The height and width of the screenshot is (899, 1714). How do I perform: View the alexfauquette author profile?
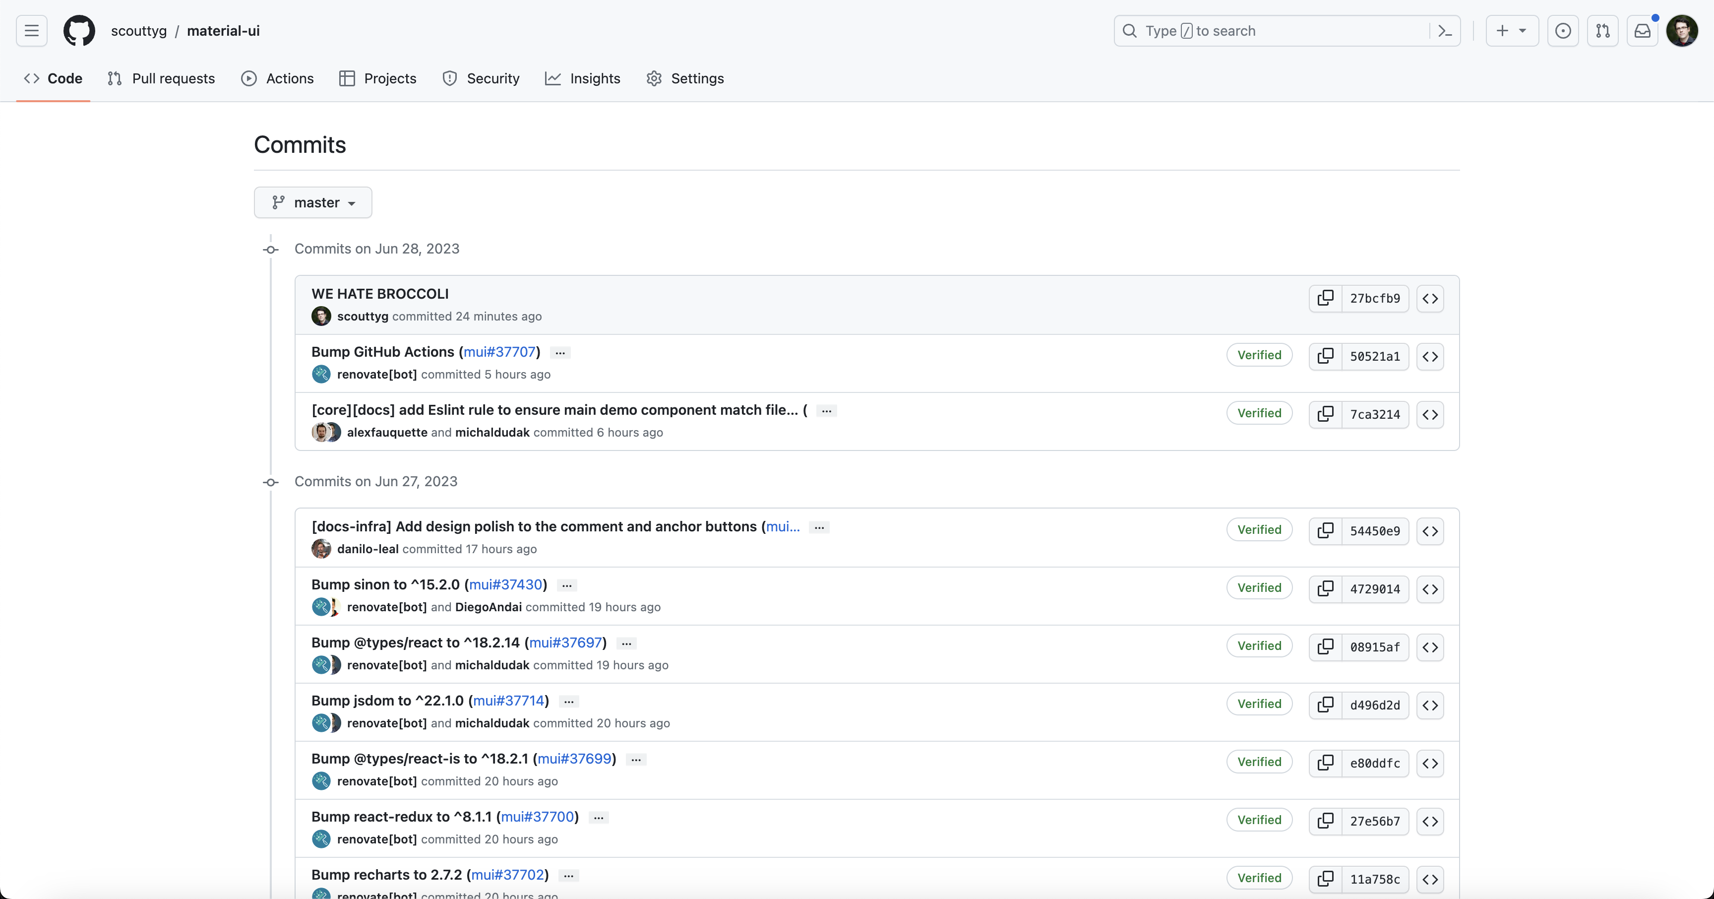(x=387, y=433)
